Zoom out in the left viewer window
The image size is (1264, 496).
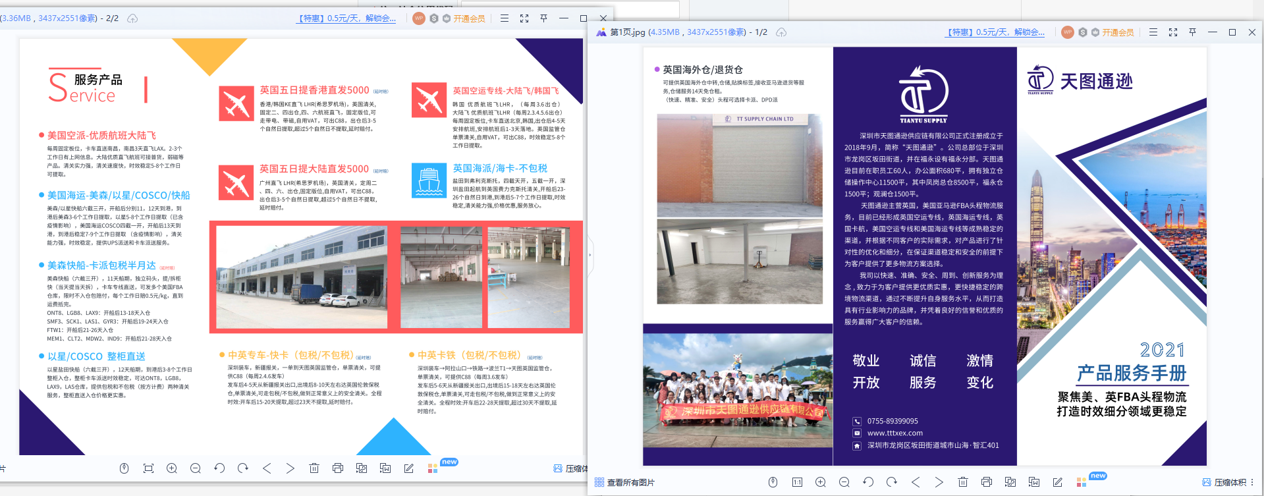196,468
